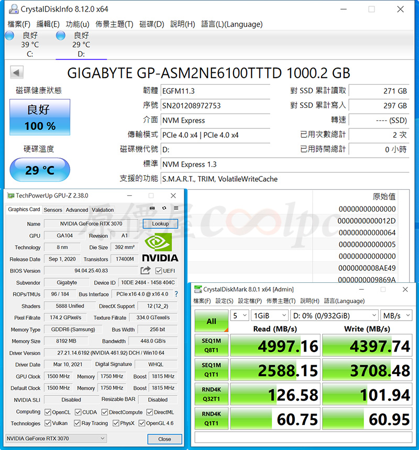Viewport: 419px width, 450px height.
Task: Open the 磁碟(D) menu in CrystalDiskInfo
Action: coord(151,24)
